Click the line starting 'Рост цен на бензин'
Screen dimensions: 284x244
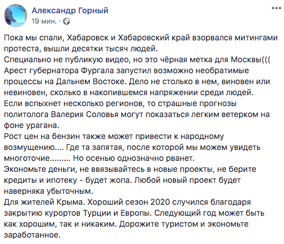point(114,137)
